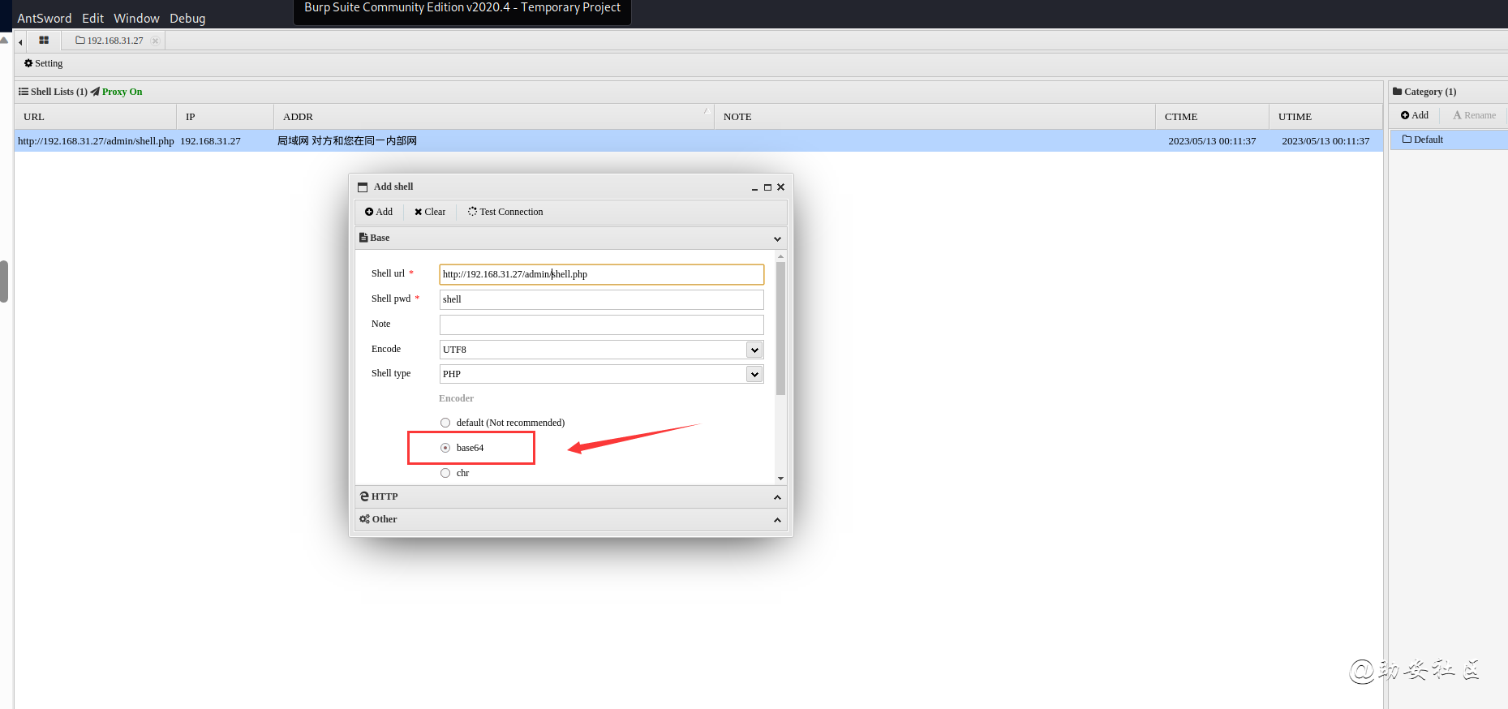Close the 192.168.31.27 tab
This screenshot has width=1508, height=709.
156,41
